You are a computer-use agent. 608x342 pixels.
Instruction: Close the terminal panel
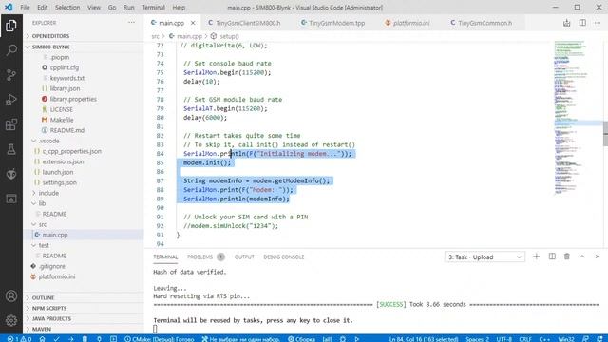tap(598, 256)
